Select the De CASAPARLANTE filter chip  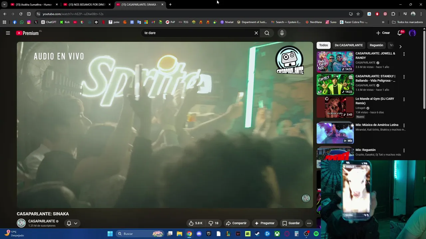[x=349, y=45]
